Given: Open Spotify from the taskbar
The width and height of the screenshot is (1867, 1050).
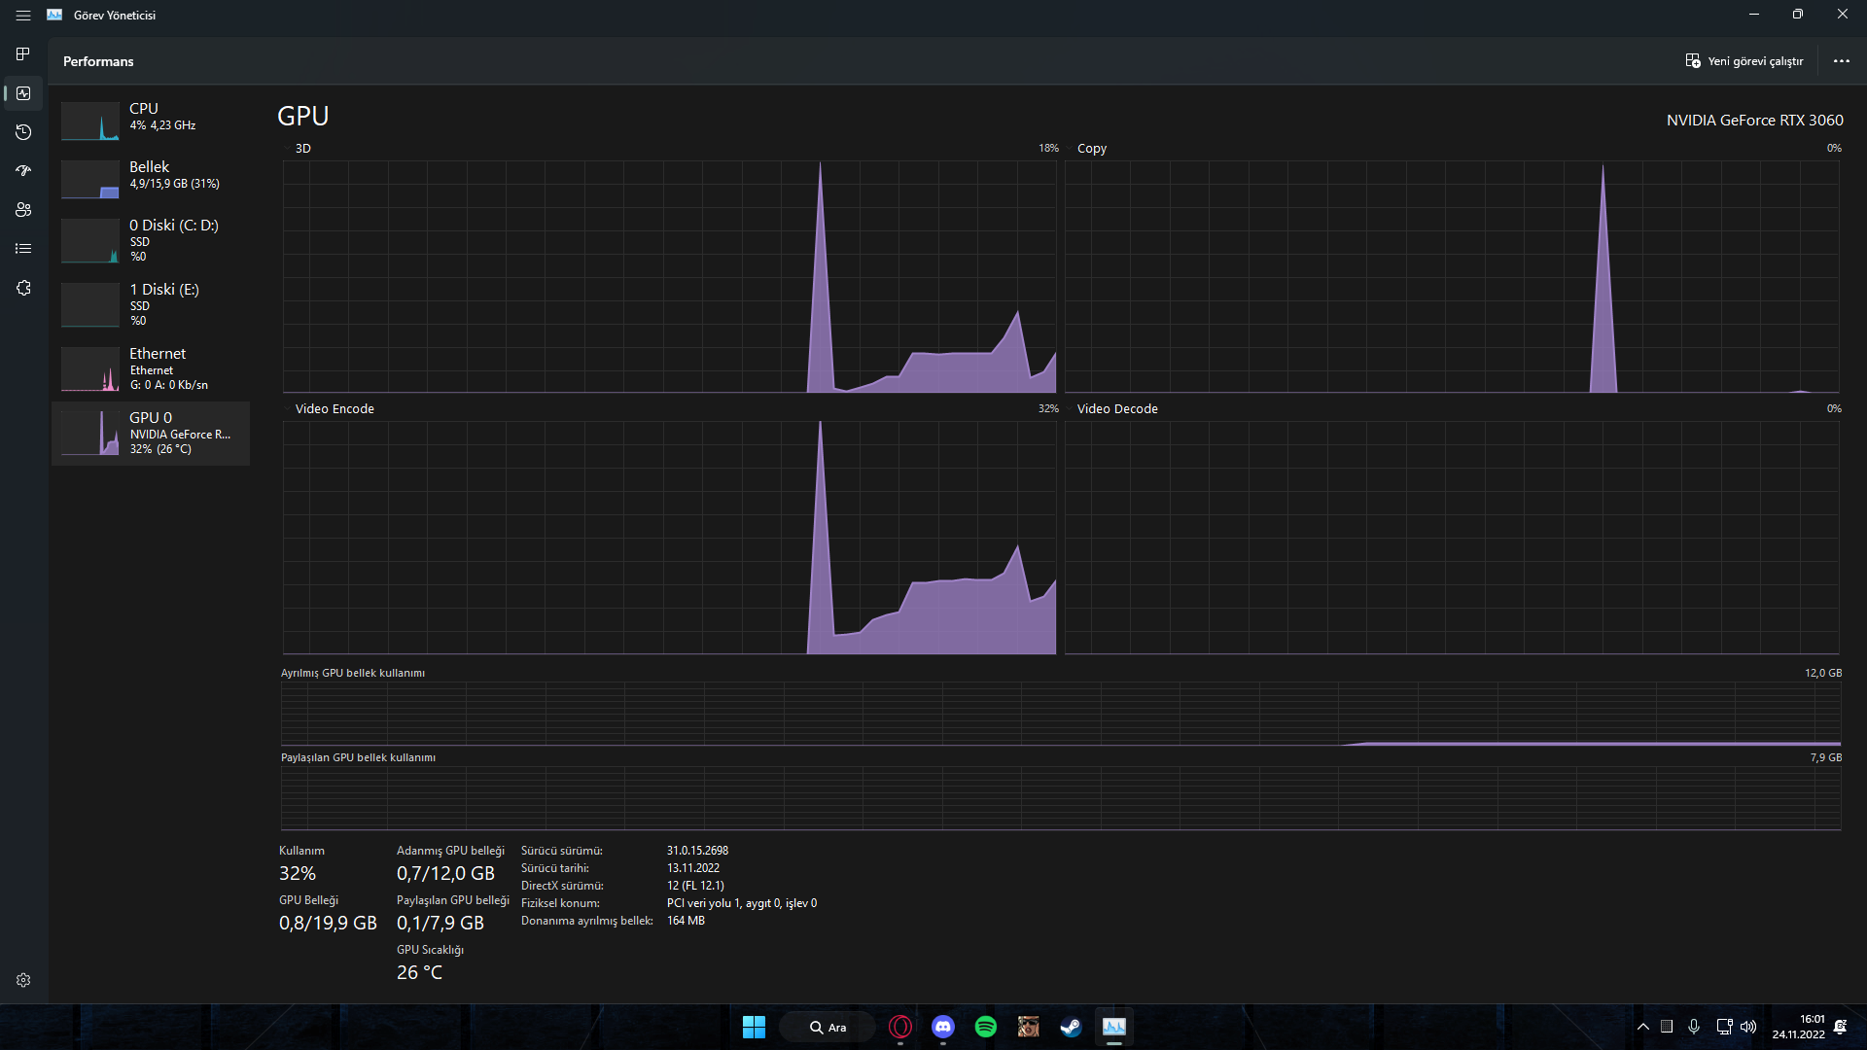Looking at the screenshot, I should [x=985, y=1027].
